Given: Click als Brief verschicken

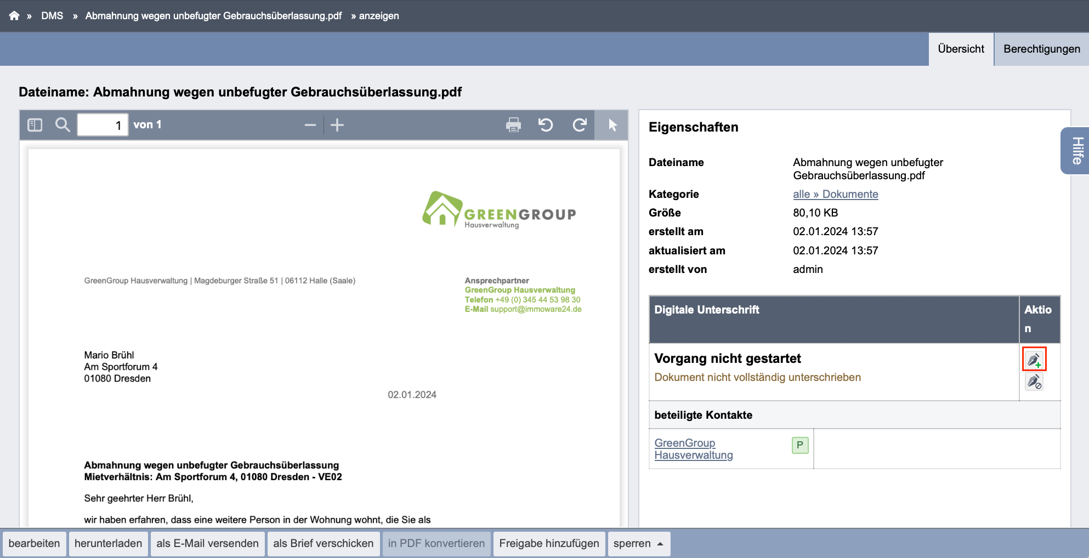Looking at the screenshot, I should 323,543.
